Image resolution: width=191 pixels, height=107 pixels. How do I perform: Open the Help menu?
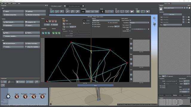[x=19, y=3]
